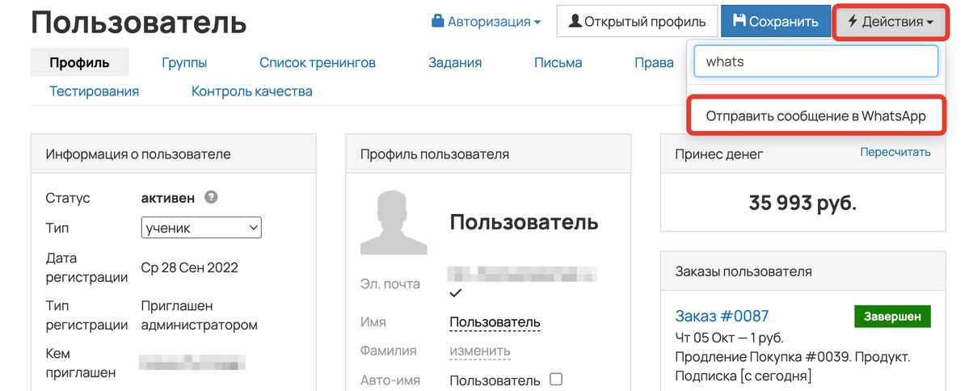
Task: Click the активен status value
Action: point(168,198)
